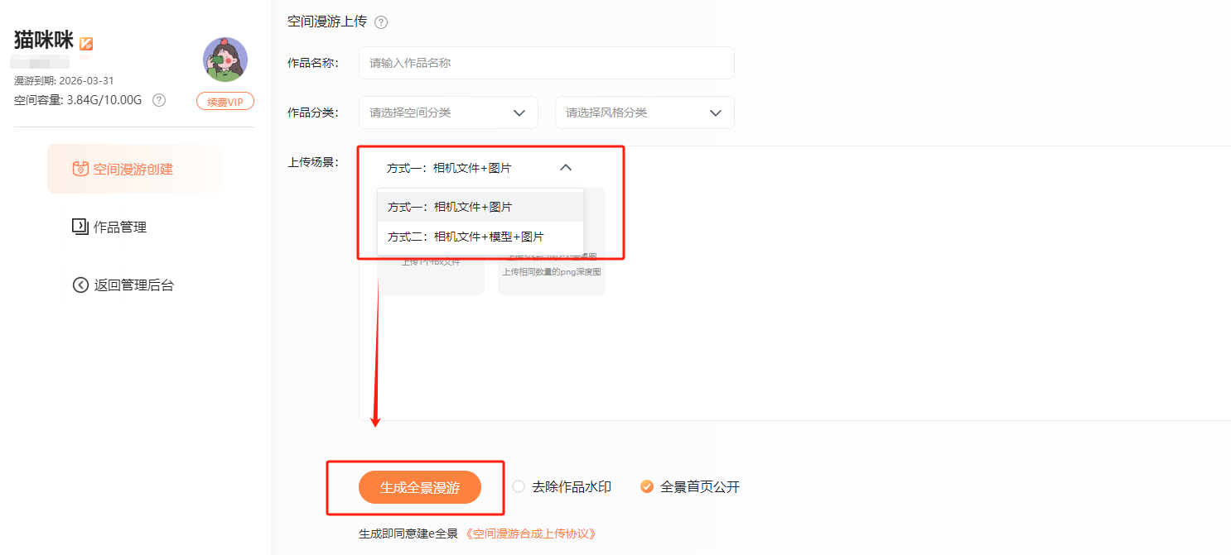
Task: Click the 作品管理 icon in sidebar
Action: pos(80,227)
